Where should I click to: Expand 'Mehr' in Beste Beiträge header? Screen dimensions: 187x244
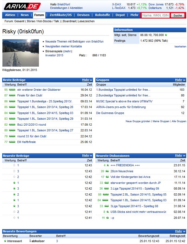(87, 80)
